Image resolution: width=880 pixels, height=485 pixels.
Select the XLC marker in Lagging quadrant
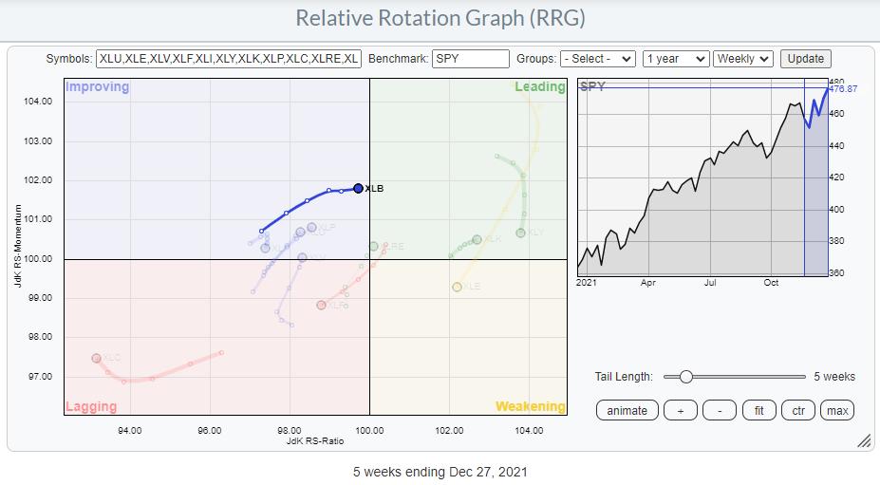click(96, 358)
